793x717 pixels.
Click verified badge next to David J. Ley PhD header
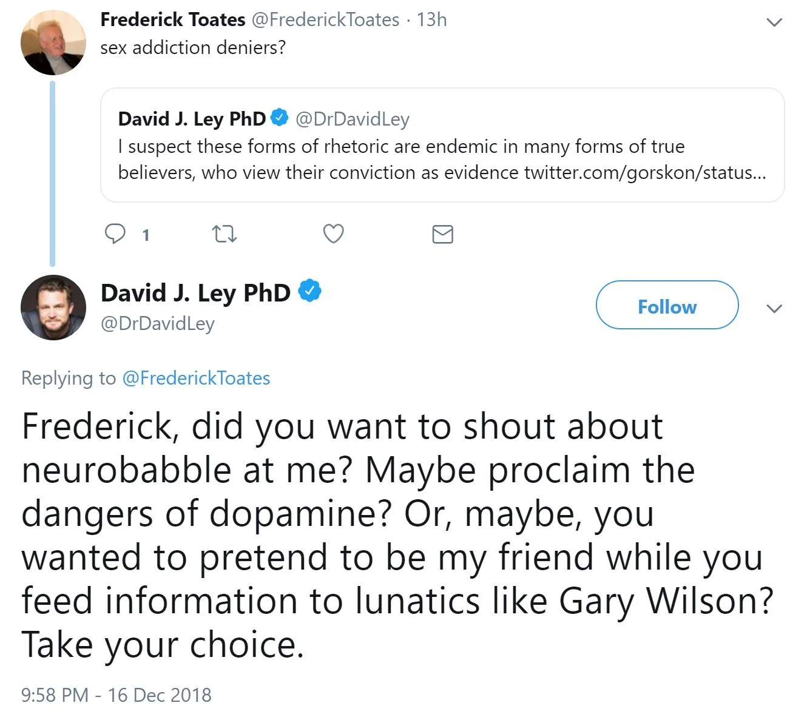(310, 292)
